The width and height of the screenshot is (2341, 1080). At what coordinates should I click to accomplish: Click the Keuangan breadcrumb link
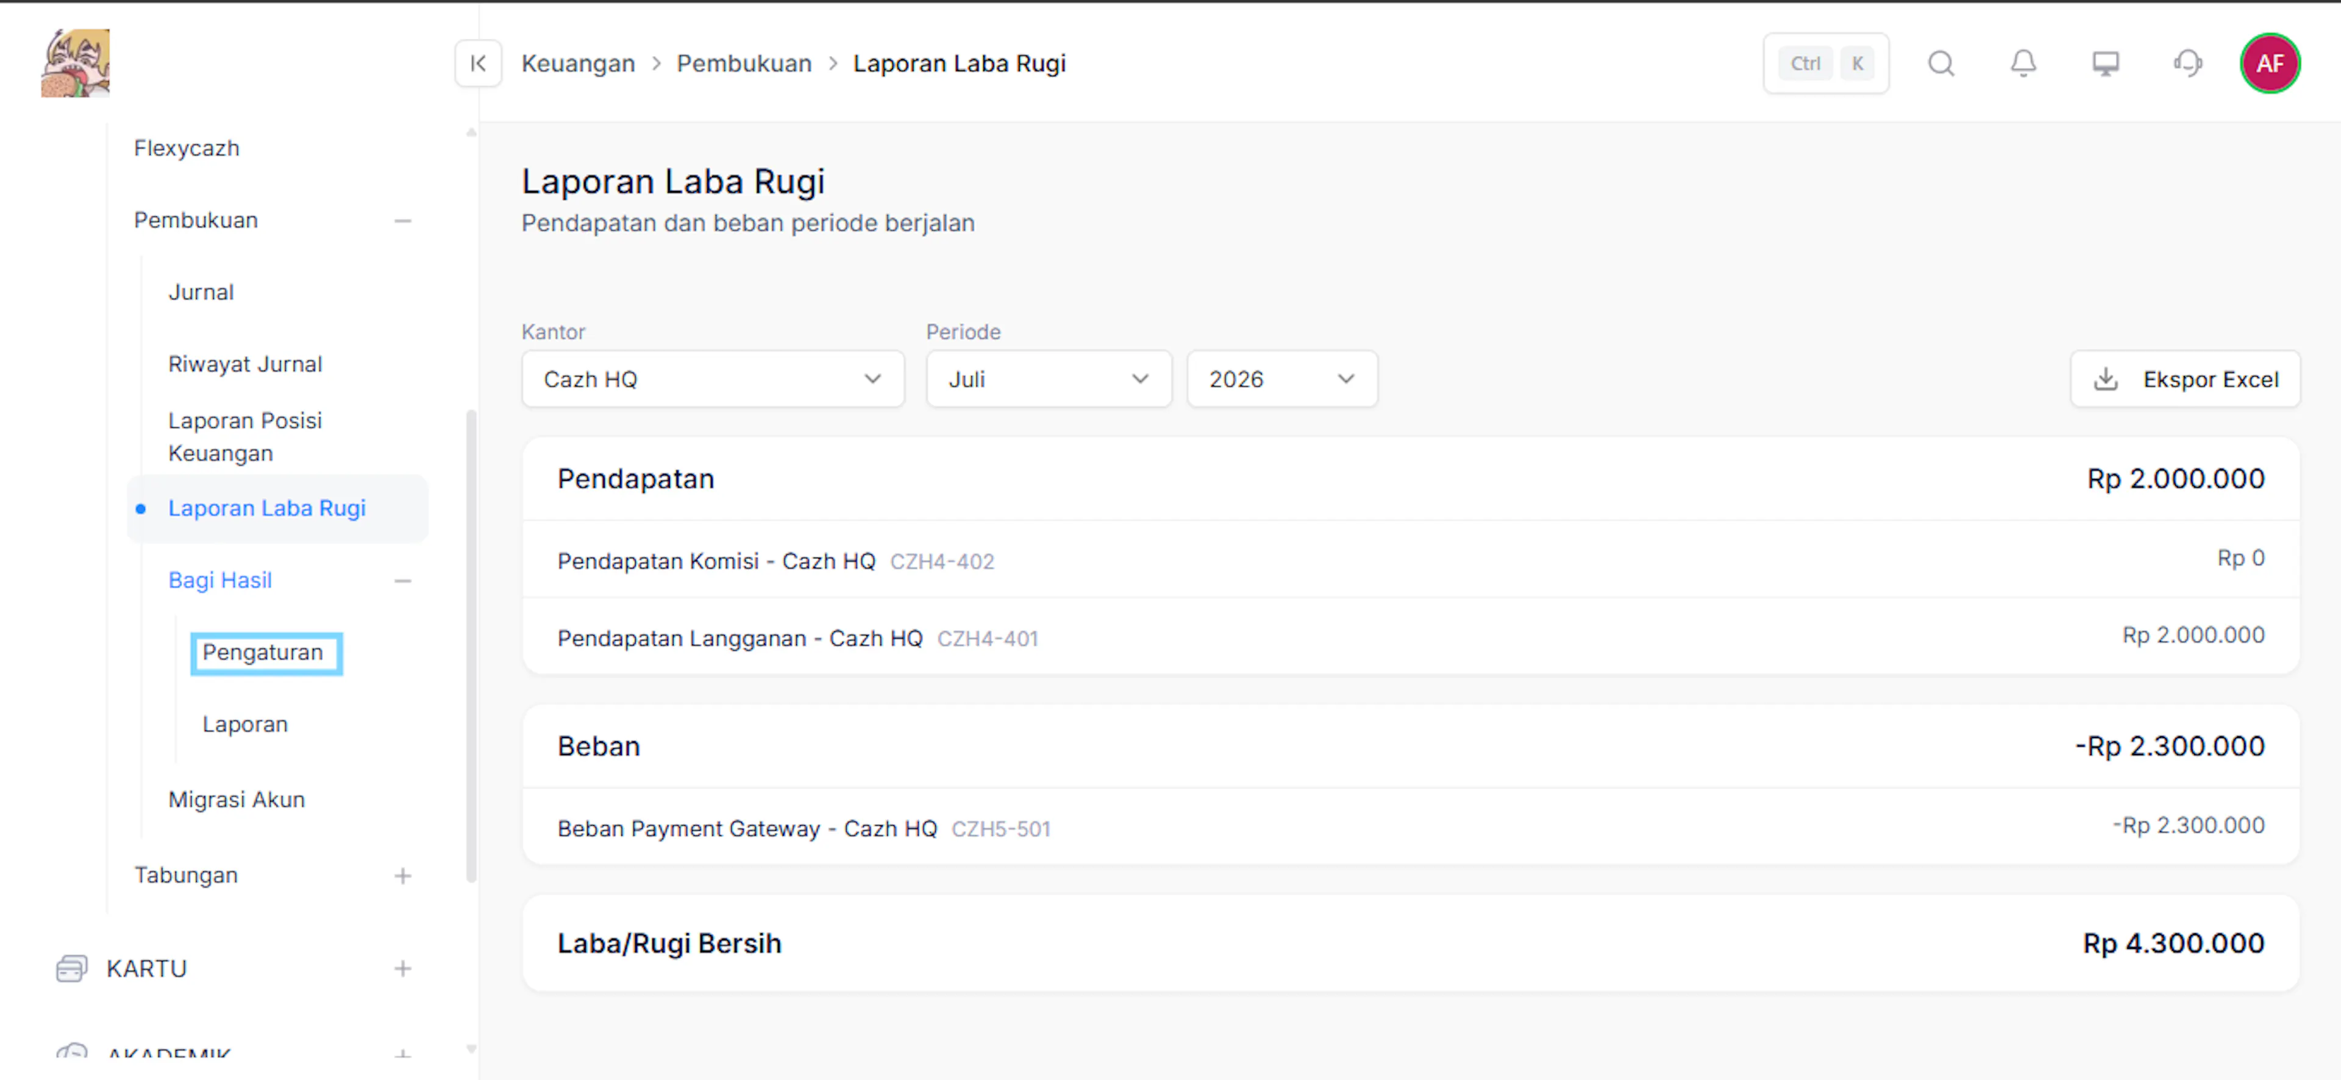coord(578,63)
